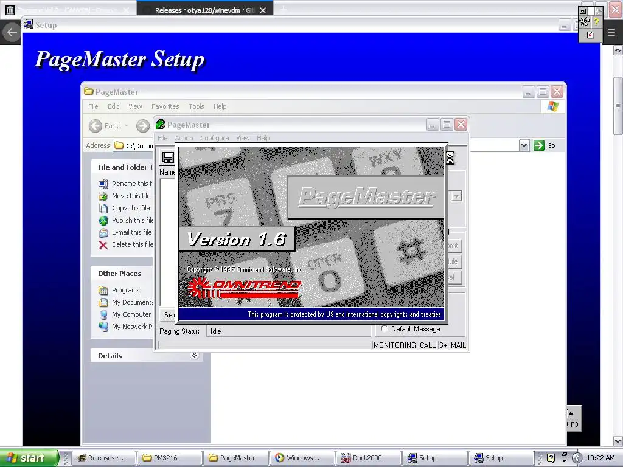The height and width of the screenshot is (467, 623).
Task: Click the Windows start button
Action: pyautogui.click(x=29, y=458)
